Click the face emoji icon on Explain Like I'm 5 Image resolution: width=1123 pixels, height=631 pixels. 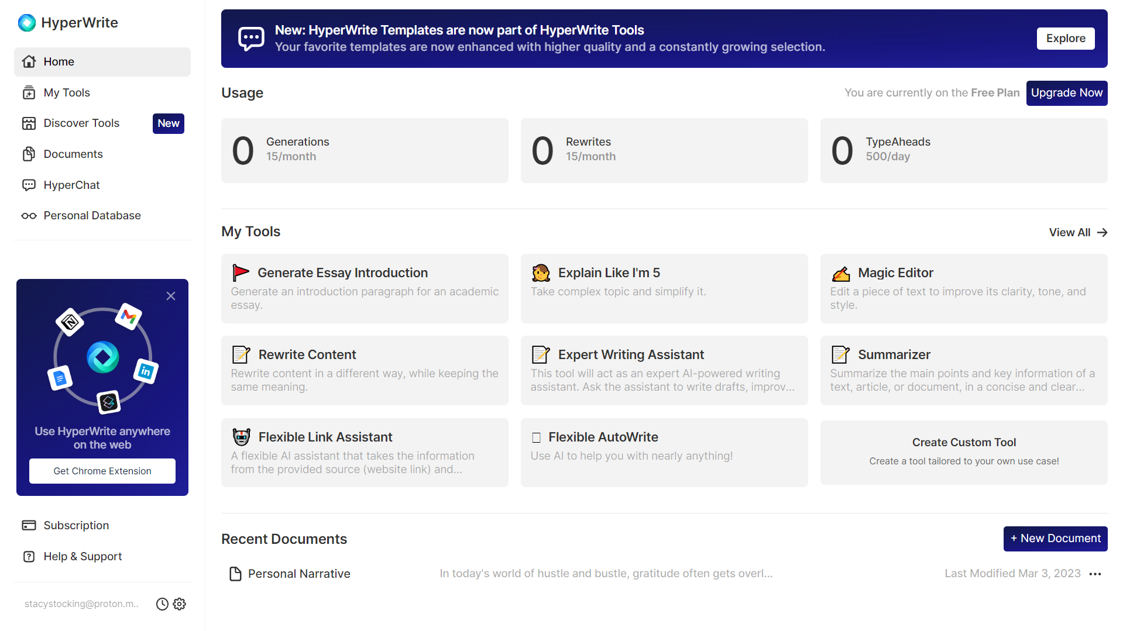pos(541,273)
